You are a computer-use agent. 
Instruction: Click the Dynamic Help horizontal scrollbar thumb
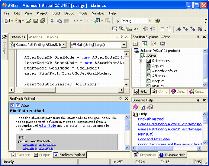(x=155, y=148)
